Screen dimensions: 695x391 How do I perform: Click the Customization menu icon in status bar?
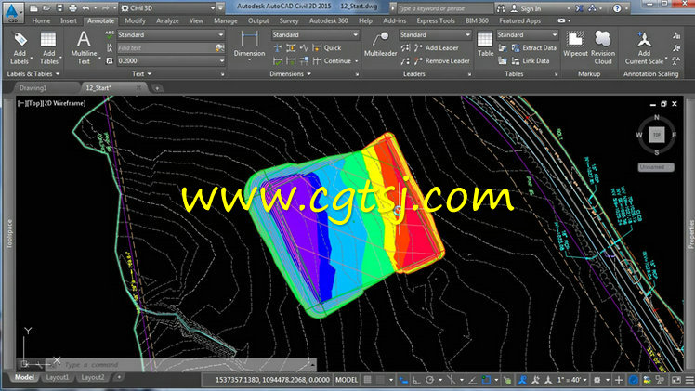(689, 380)
